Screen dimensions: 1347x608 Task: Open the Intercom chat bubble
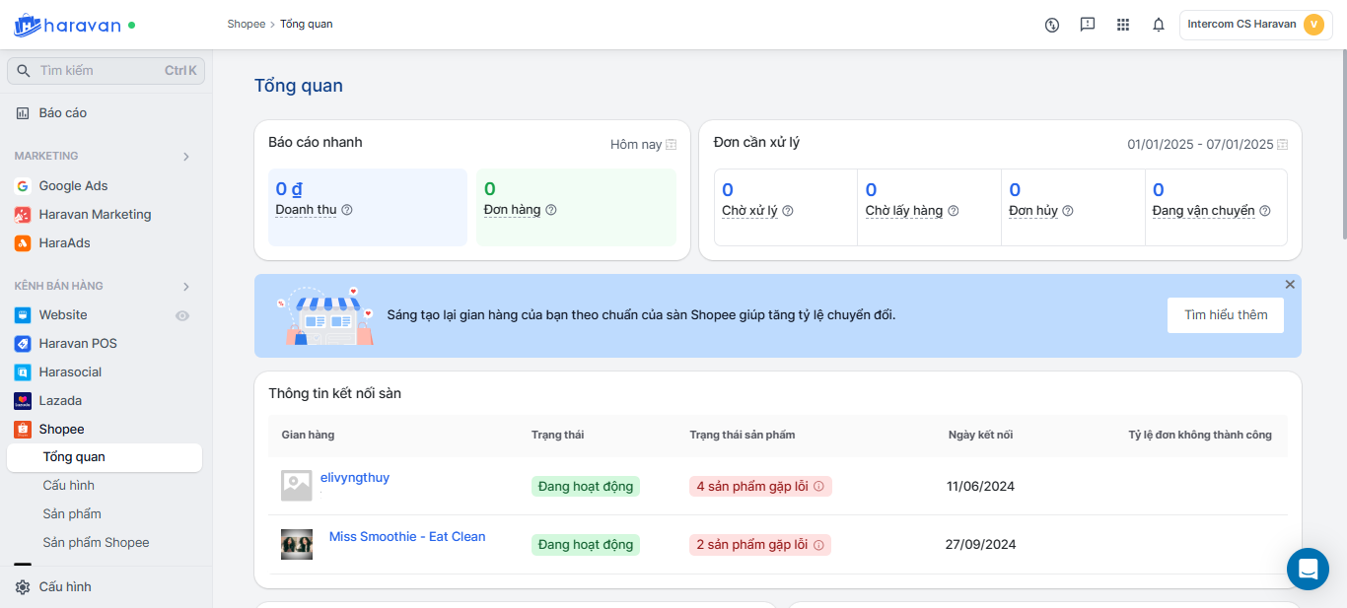click(x=1308, y=569)
